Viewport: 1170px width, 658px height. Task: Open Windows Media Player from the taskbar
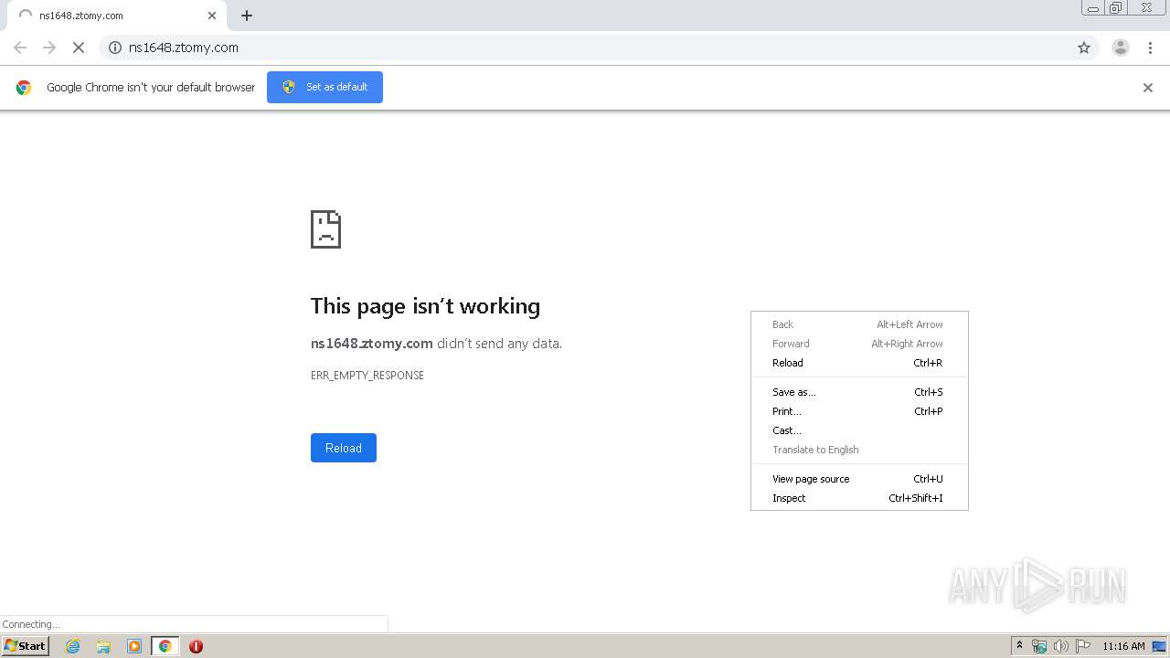tap(134, 646)
